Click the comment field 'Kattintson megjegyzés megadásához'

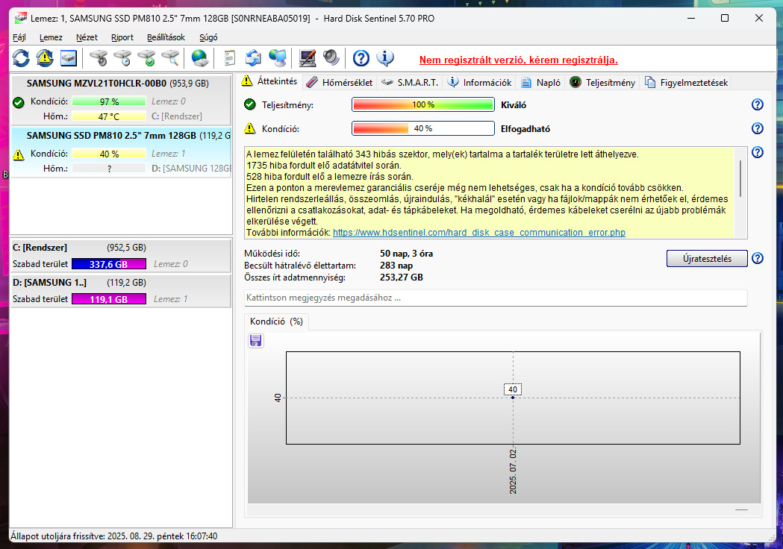(x=496, y=298)
